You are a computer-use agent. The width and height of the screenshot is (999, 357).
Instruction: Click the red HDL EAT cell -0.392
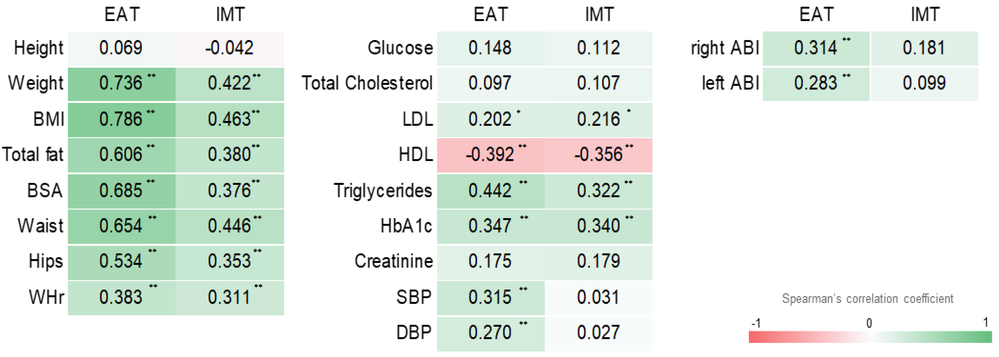coord(491,155)
